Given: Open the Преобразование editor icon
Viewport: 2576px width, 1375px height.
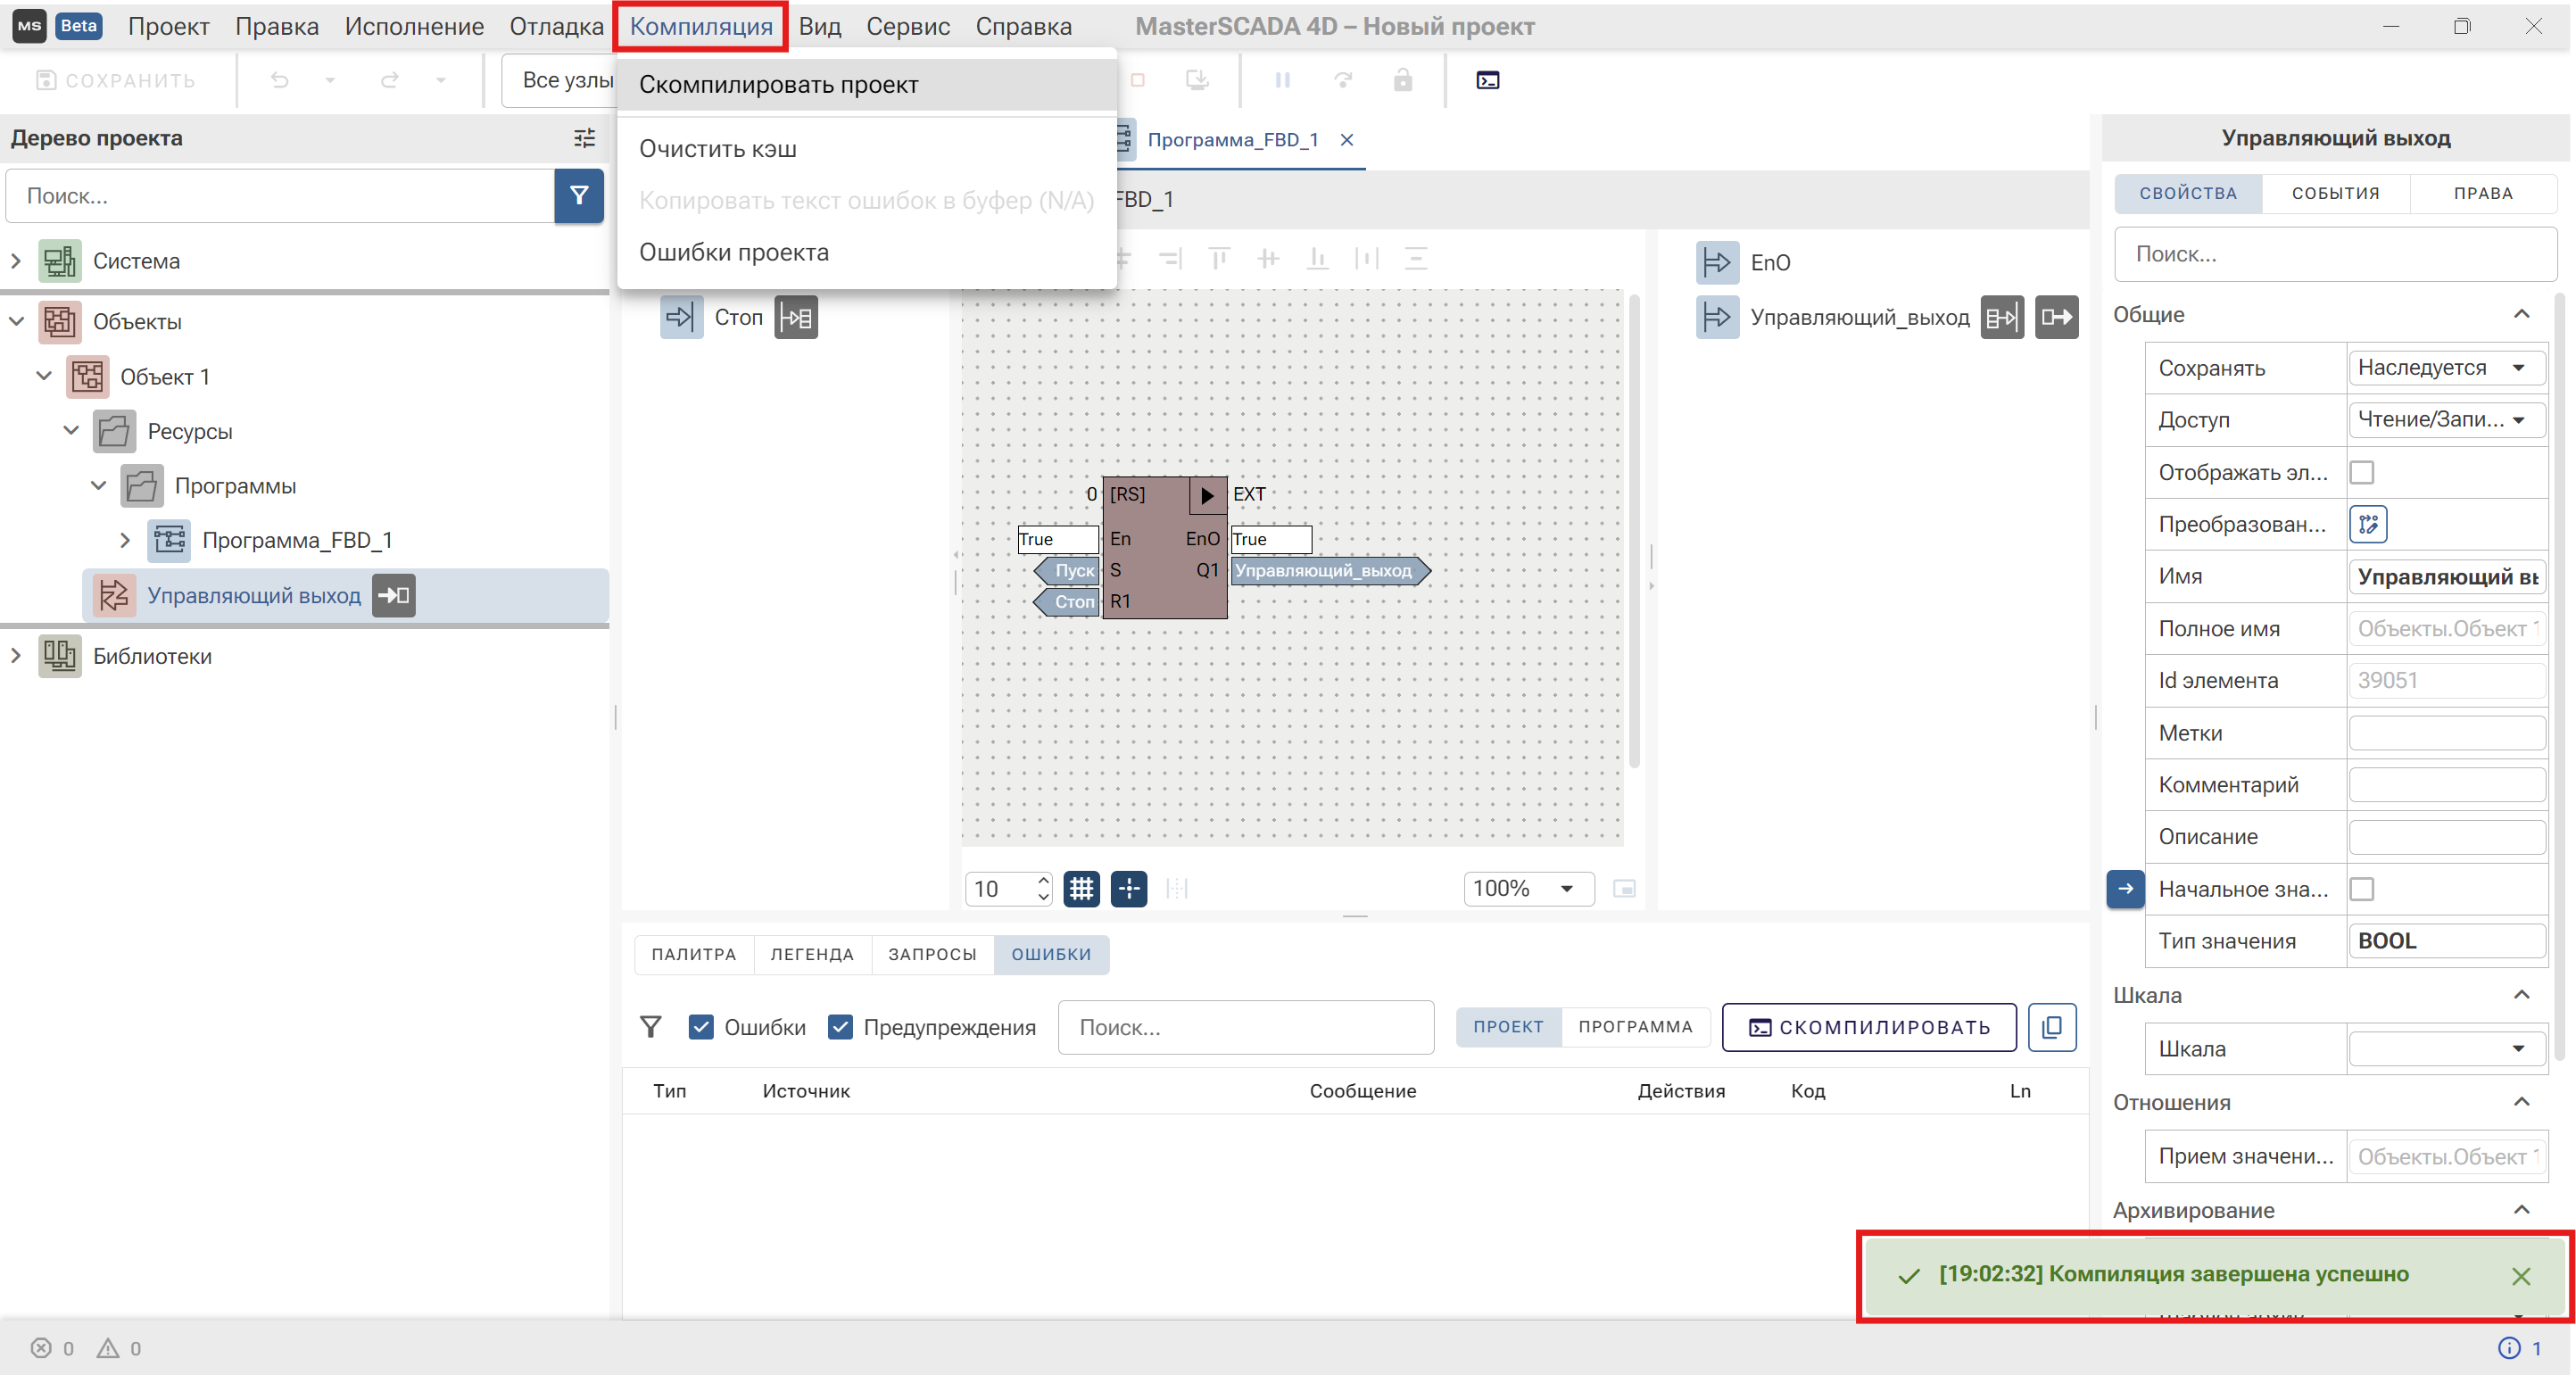Looking at the screenshot, I should (x=2368, y=524).
